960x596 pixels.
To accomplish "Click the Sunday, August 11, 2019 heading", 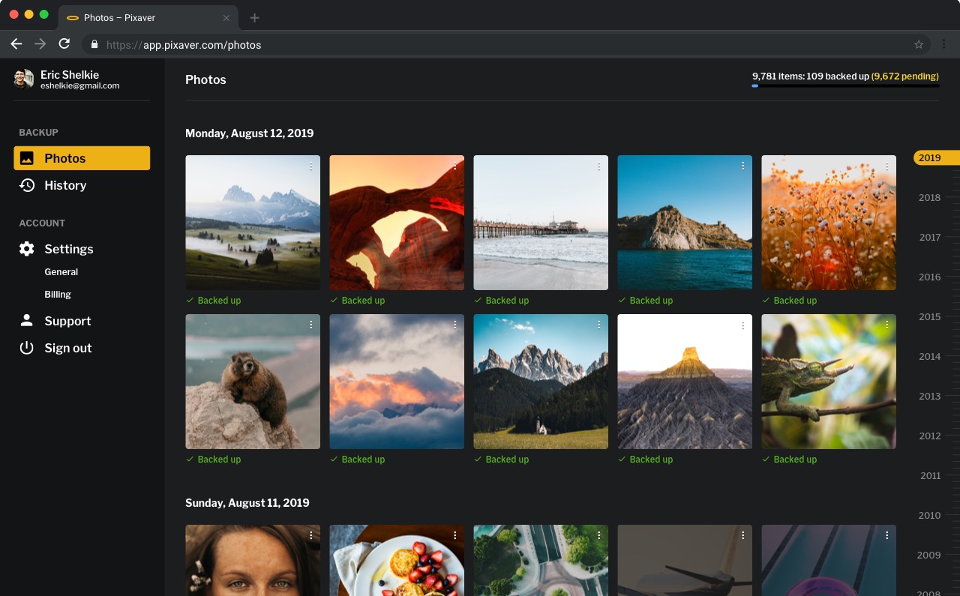I will [x=247, y=503].
